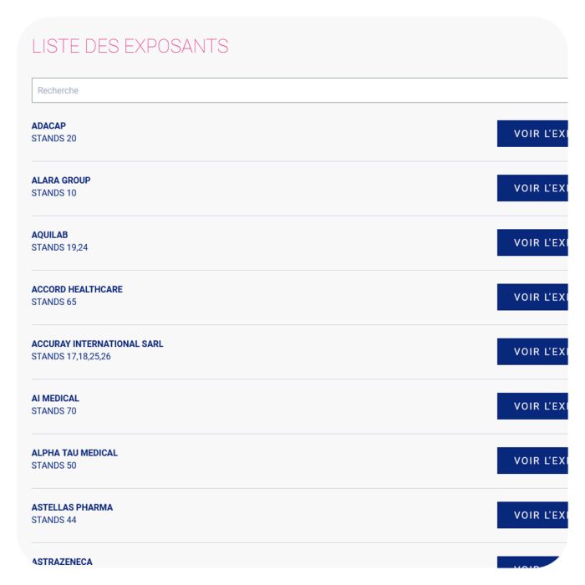Select the AI MEDICAL exhibitor name

click(55, 399)
